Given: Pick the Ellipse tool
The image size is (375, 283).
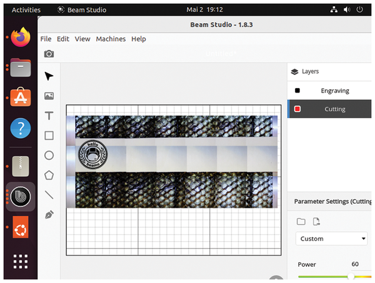Looking at the screenshot, I should (x=49, y=156).
